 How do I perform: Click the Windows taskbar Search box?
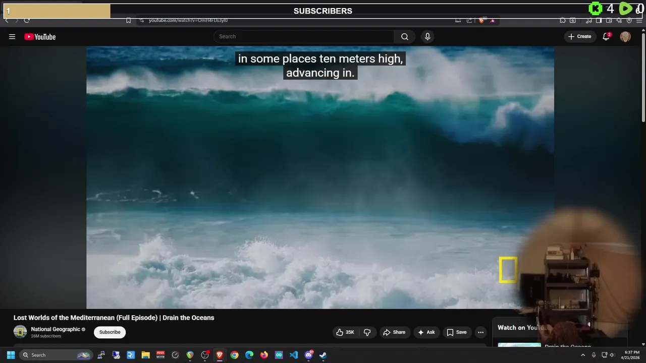pyautogui.click(x=56, y=355)
